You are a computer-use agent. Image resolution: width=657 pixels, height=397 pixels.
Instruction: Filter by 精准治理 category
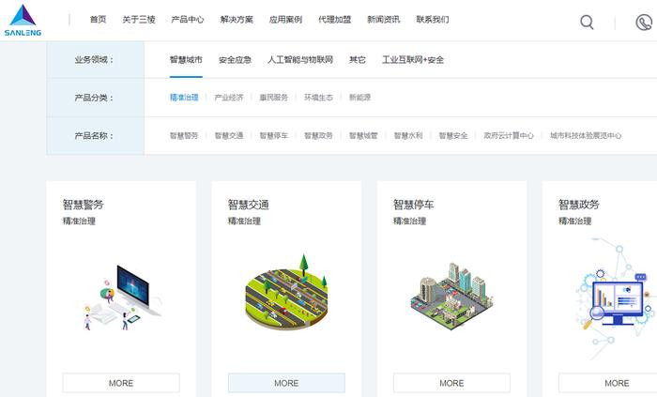[184, 98]
